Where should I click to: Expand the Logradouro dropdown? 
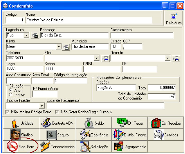point(26,35)
